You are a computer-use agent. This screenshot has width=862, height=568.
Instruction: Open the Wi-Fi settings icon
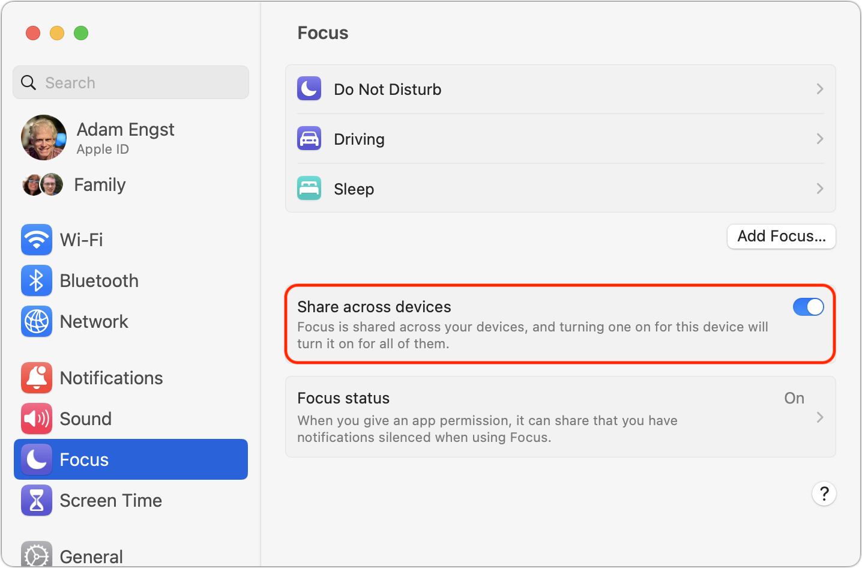(37, 240)
